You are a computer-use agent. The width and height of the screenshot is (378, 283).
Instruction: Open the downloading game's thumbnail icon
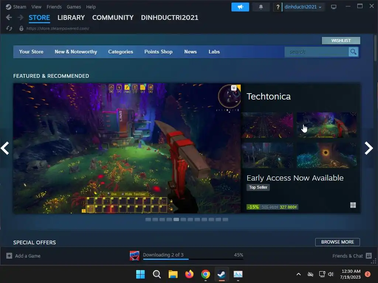pos(134,256)
